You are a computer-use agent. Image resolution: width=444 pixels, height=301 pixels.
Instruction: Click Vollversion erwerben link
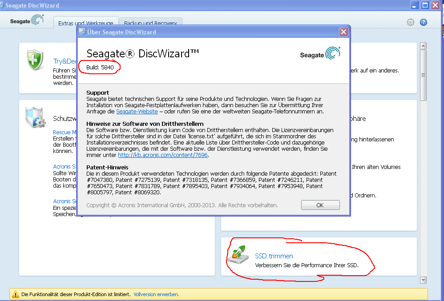[156, 294]
